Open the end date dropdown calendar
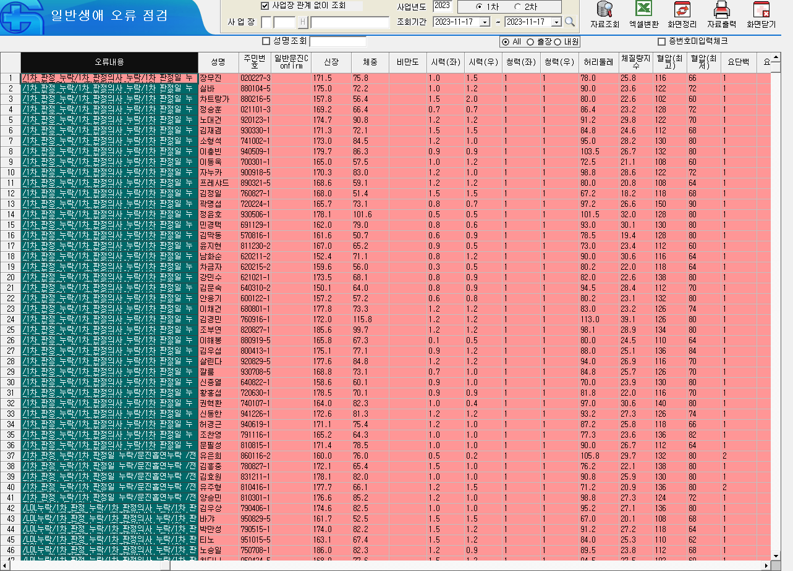Viewport: 793px width, 571px height. [x=556, y=22]
